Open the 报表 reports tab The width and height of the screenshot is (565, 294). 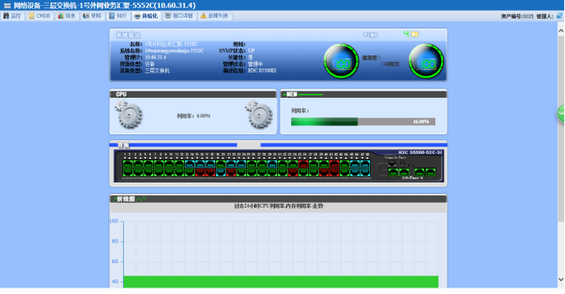(x=67, y=15)
